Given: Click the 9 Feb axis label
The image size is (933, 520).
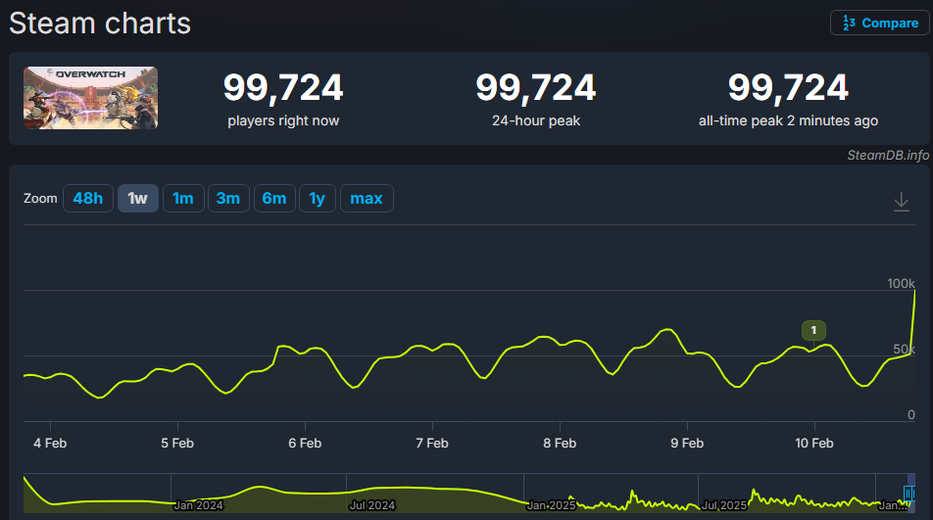Looking at the screenshot, I should click(687, 444).
